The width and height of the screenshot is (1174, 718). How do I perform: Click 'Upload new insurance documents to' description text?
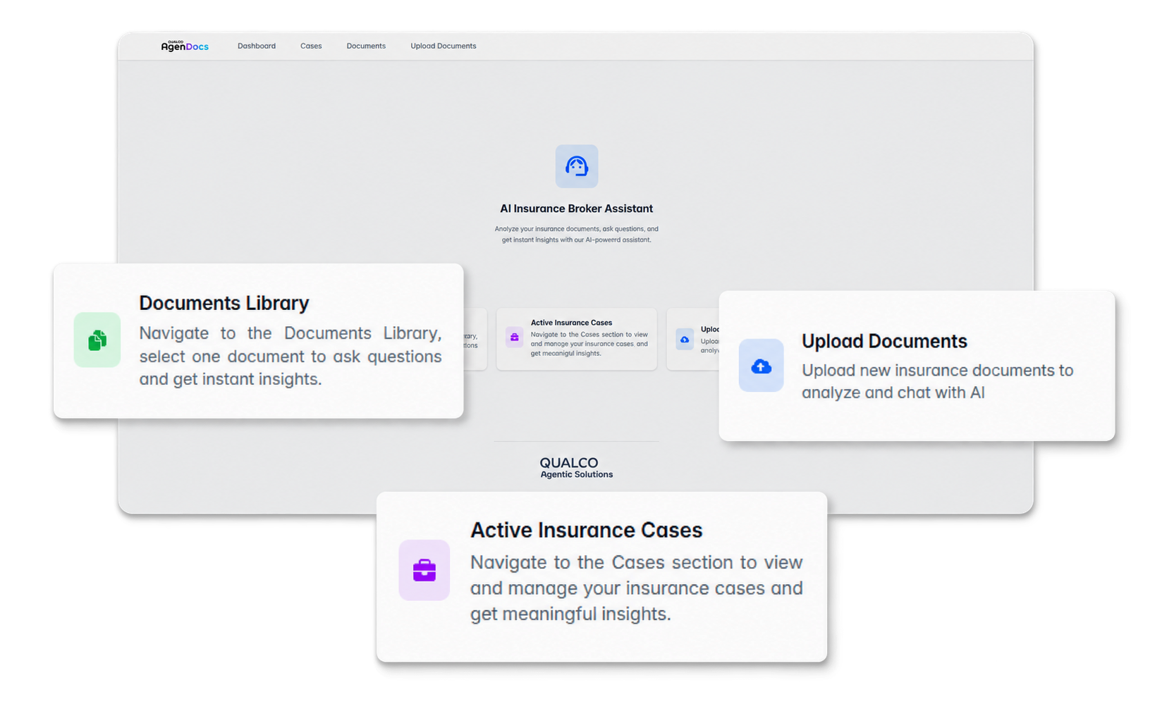(x=938, y=371)
